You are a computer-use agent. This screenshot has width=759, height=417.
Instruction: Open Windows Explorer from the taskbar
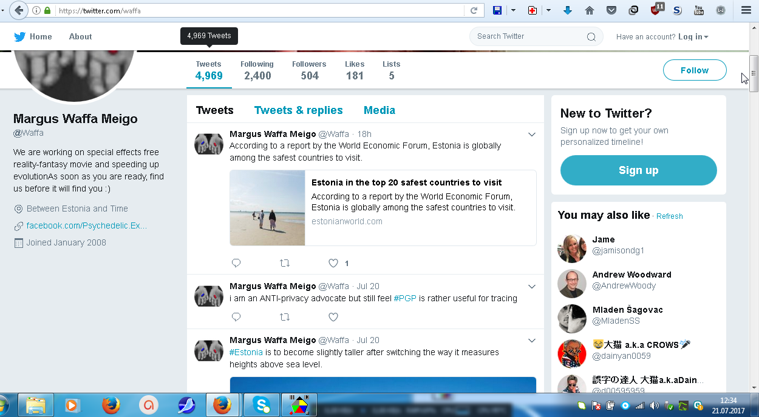tap(36, 405)
